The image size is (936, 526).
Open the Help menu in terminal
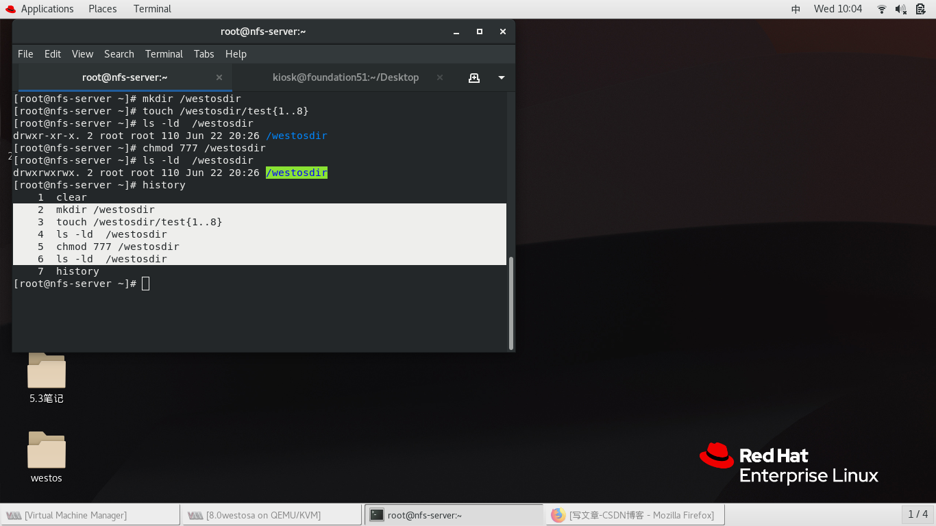tap(236, 54)
